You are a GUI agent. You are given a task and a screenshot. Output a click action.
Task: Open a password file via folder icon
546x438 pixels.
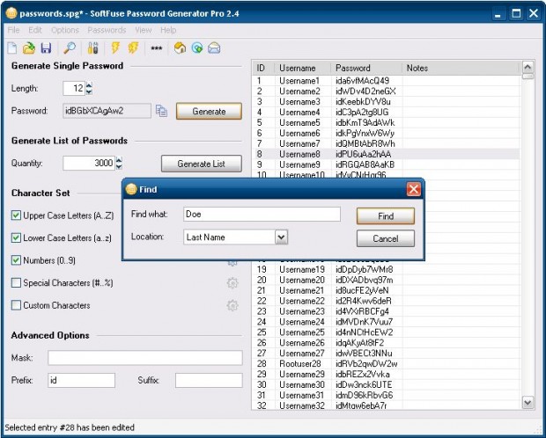tap(29, 48)
